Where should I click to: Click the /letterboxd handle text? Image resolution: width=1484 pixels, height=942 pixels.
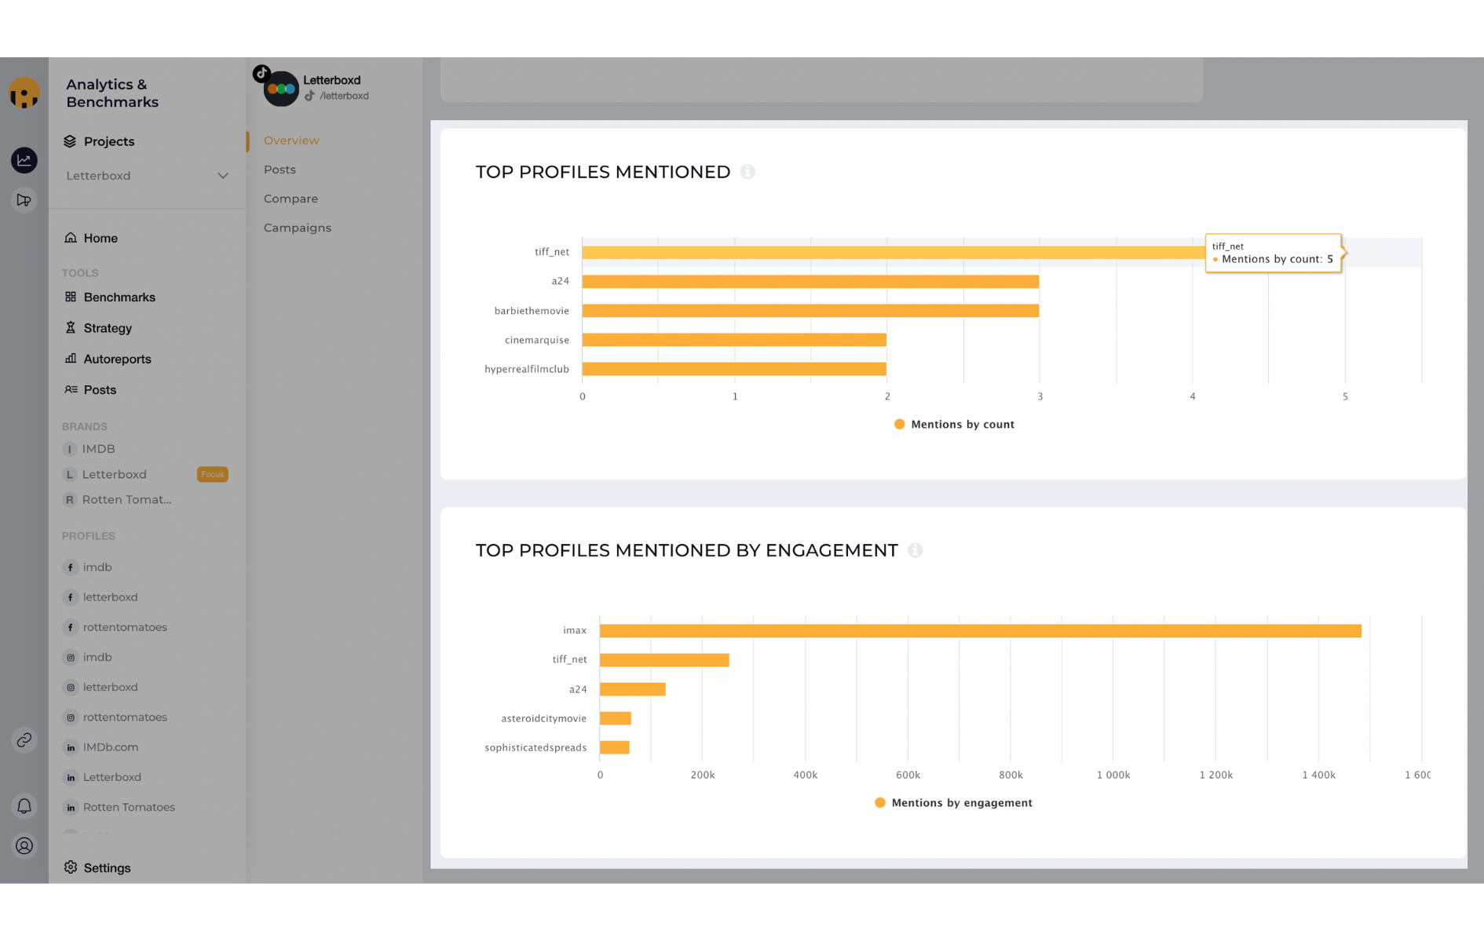click(344, 96)
